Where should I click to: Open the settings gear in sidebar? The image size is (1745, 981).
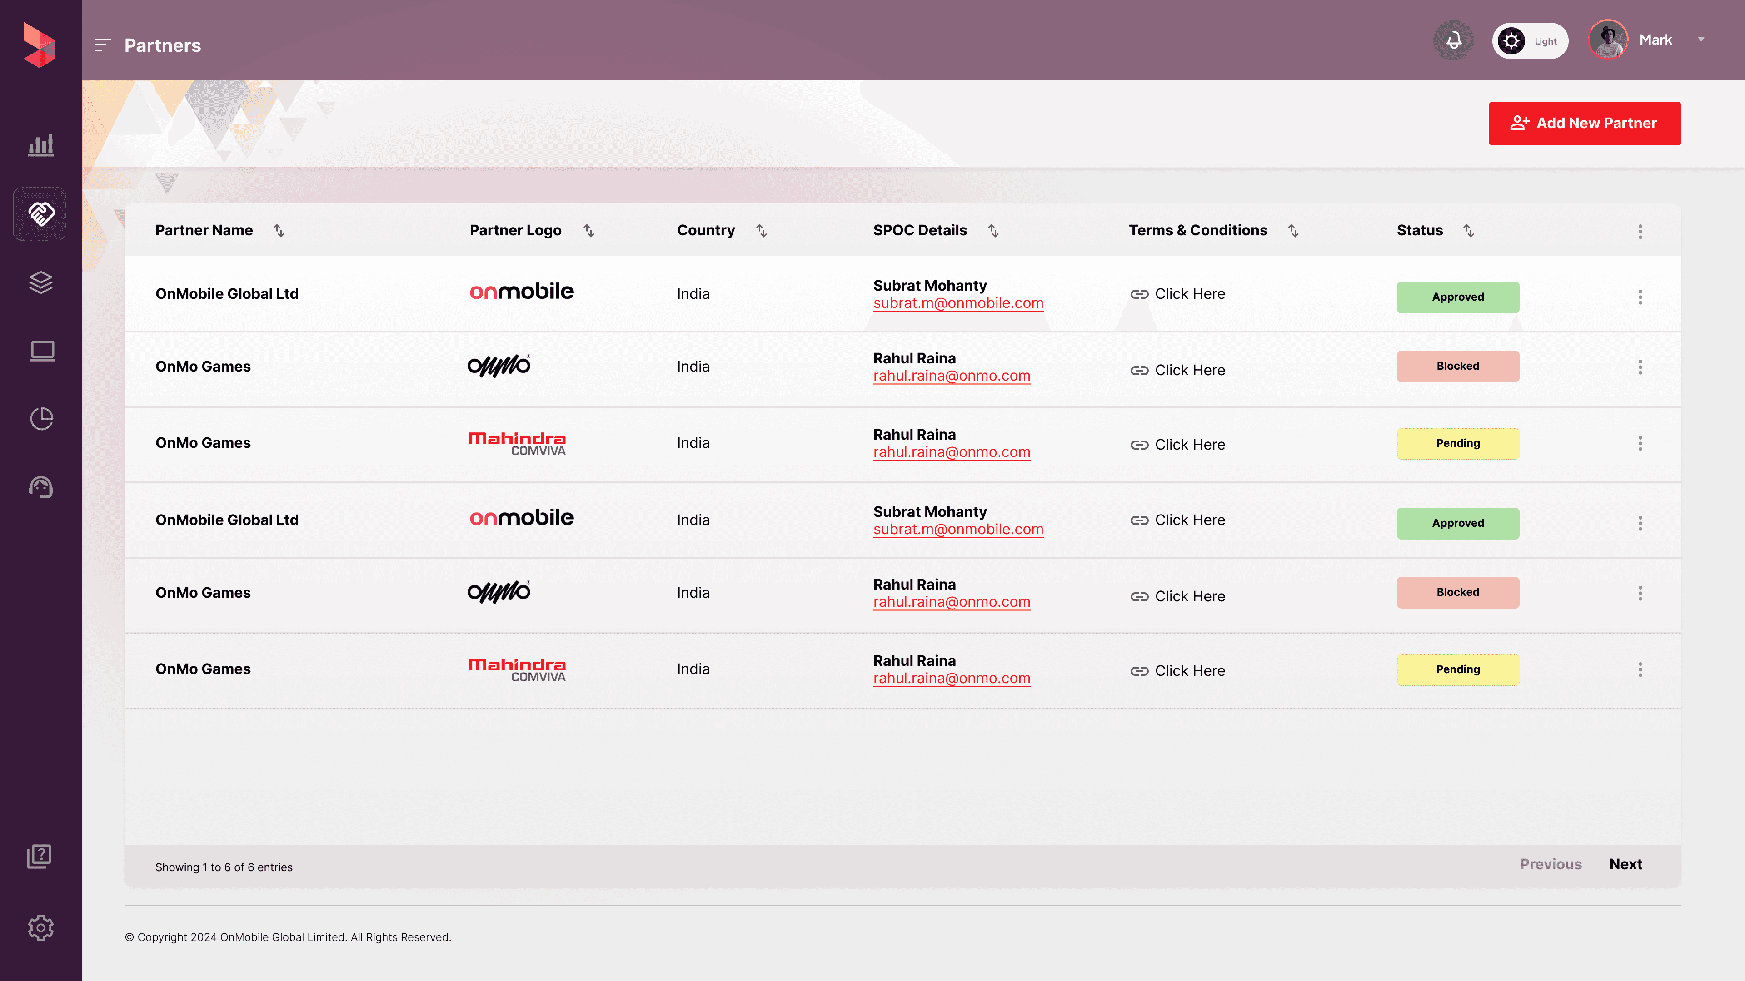(40, 927)
